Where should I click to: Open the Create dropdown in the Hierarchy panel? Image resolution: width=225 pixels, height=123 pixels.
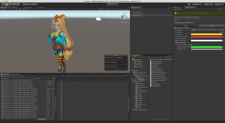[134, 9]
